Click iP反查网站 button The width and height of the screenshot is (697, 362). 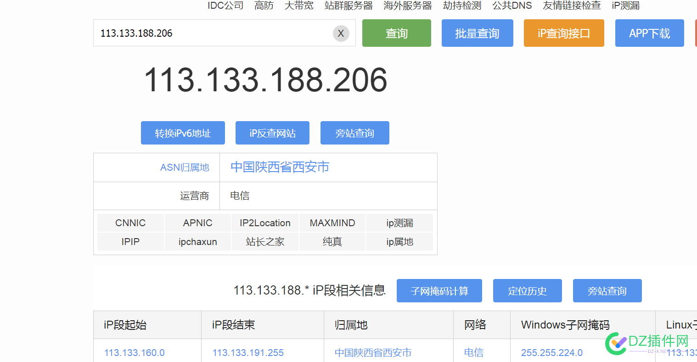[272, 133]
